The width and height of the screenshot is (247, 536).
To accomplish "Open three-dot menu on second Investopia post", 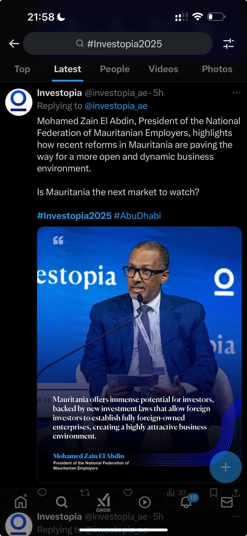I will [236, 517].
